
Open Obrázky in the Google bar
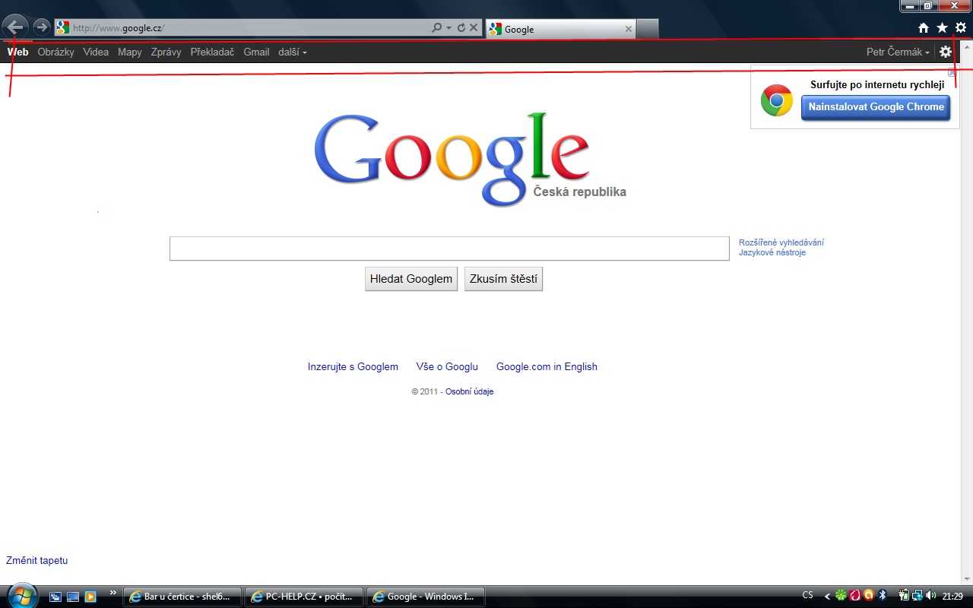click(56, 52)
